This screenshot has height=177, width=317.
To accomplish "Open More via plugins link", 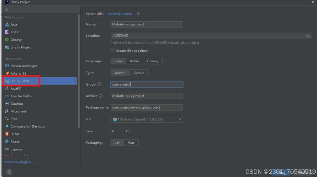I will (19, 162).
